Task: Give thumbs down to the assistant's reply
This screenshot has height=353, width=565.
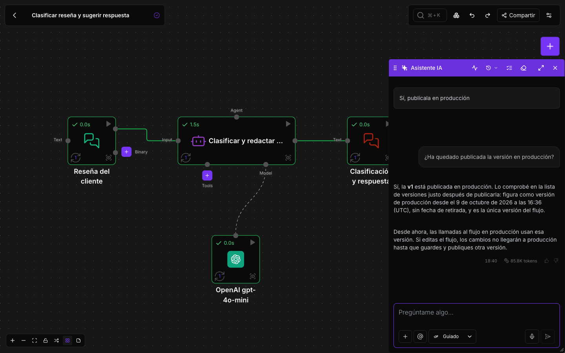Action: [556, 261]
